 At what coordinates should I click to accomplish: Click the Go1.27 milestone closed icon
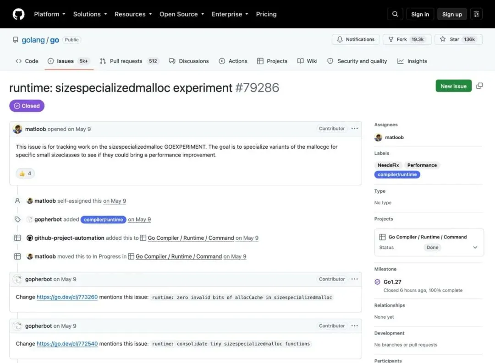(377, 282)
